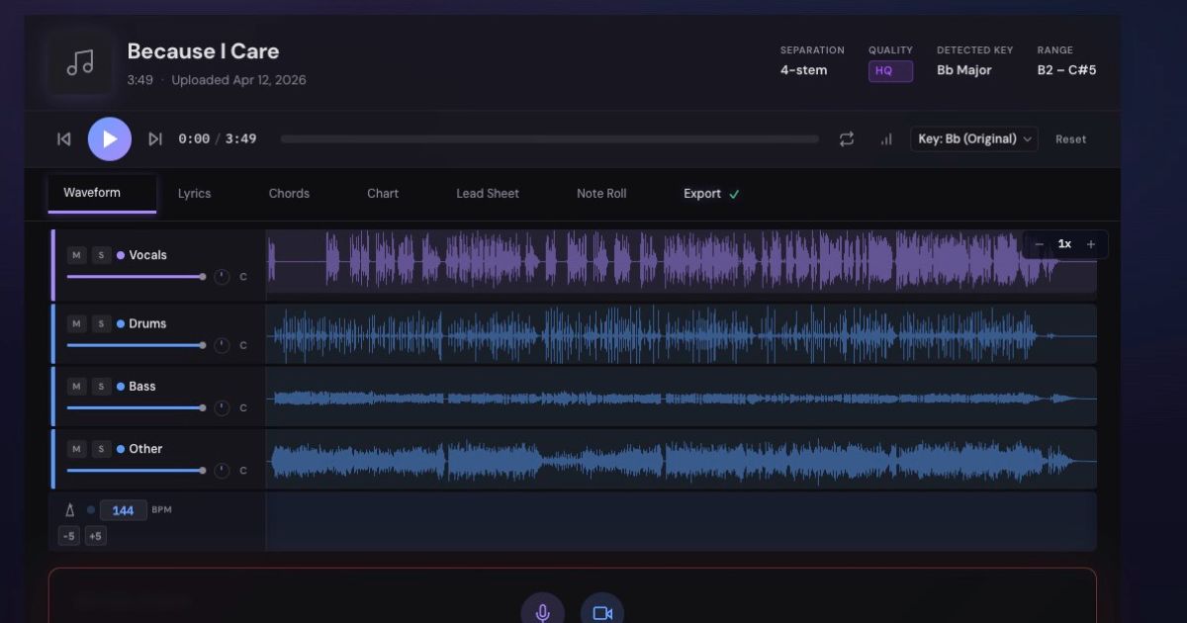Switch to the Lyrics tab
Screen dimensions: 1187x623
coord(194,194)
